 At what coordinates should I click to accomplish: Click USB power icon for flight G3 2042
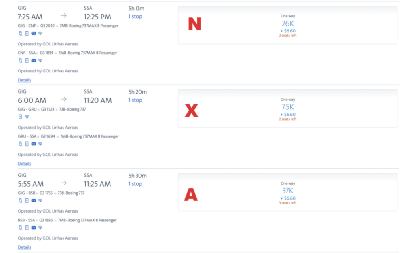(x=20, y=33)
